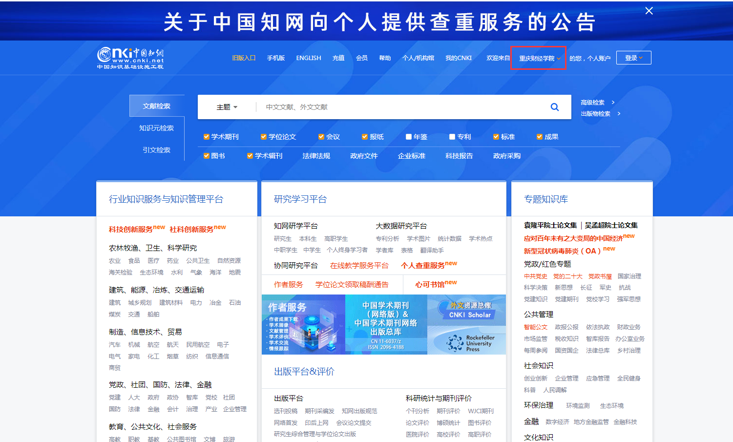
Task: Click the 政府采购 database link
Action: pos(507,156)
